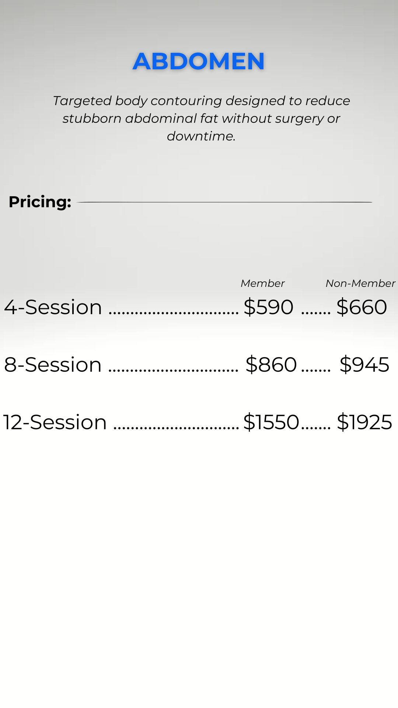Select the 12-Session package label

[55, 422]
